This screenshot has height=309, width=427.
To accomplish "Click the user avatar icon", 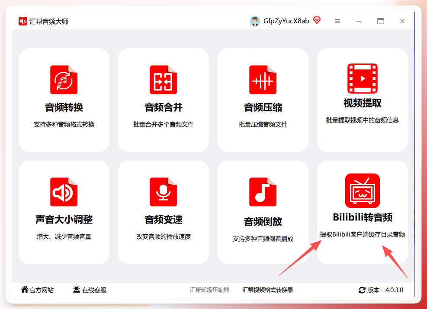I will tap(255, 21).
